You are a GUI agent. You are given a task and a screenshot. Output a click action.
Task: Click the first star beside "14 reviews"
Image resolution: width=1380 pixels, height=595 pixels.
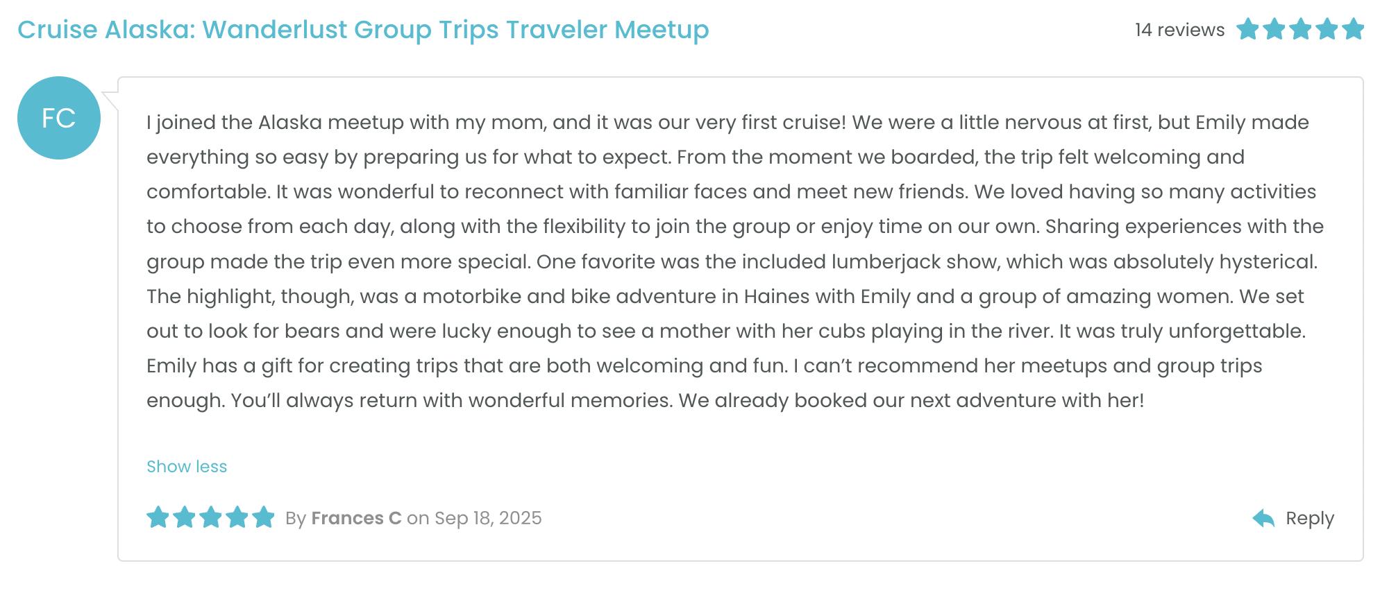(x=1248, y=29)
